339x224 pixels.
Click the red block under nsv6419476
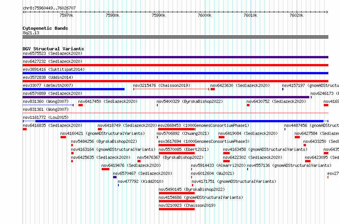pos(106,169)
